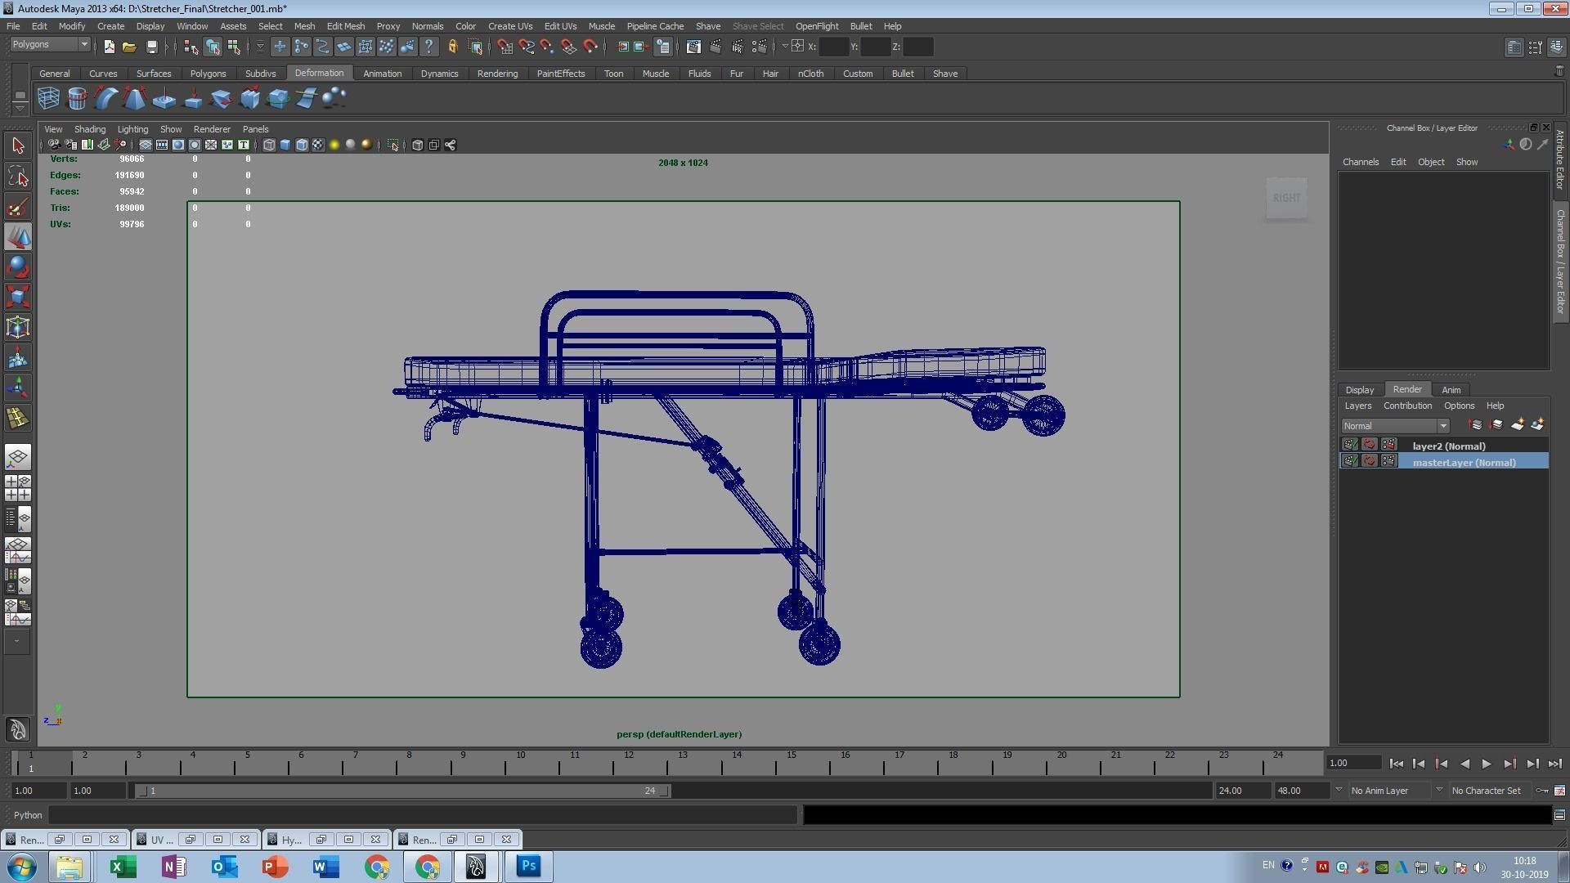
Task: Open a scene with folder icon
Action: click(129, 47)
